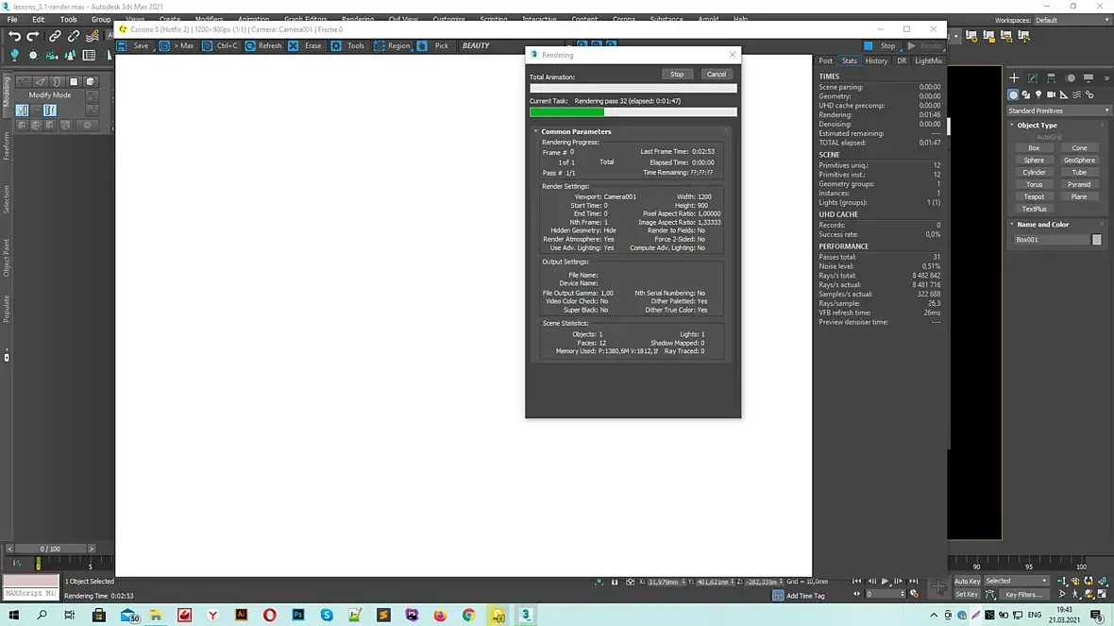Open the Workspaces Default dropdown
The image size is (1114, 626).
(1072, 20)
